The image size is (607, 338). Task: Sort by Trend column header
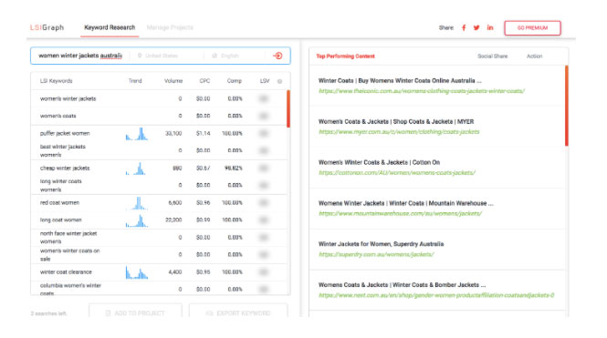[x=135, y=81]
